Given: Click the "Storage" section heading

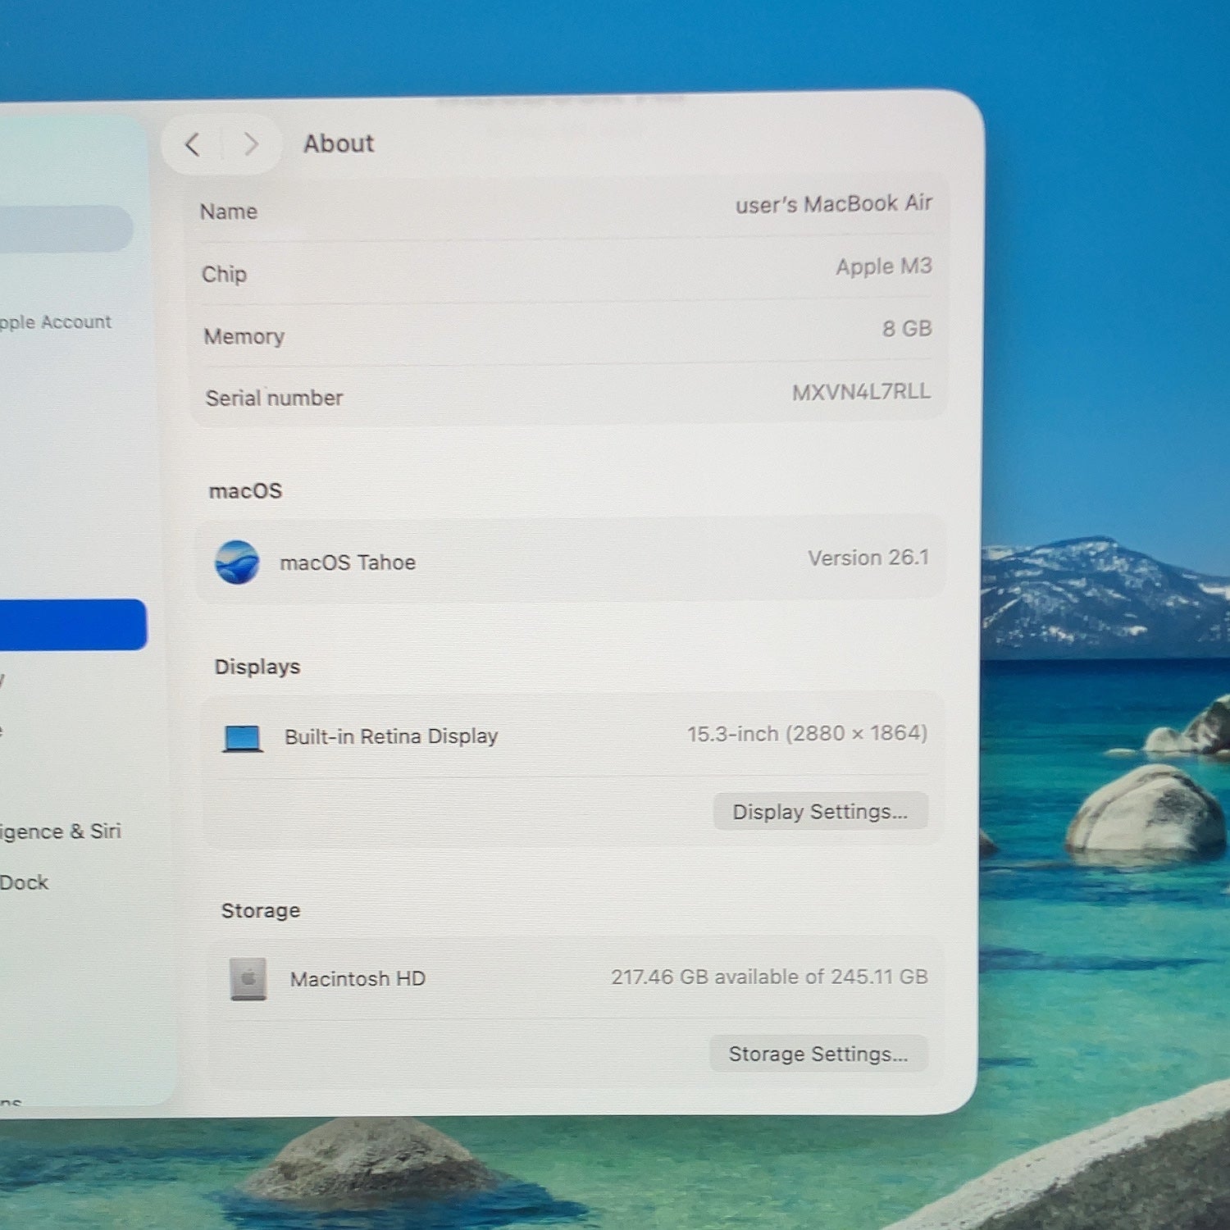Looking at the screenshot, I should (x=261, y=910).
